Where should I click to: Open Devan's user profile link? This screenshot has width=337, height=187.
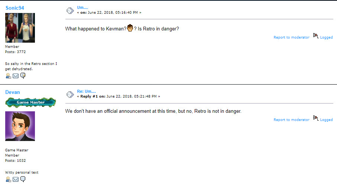click(13, 92)
